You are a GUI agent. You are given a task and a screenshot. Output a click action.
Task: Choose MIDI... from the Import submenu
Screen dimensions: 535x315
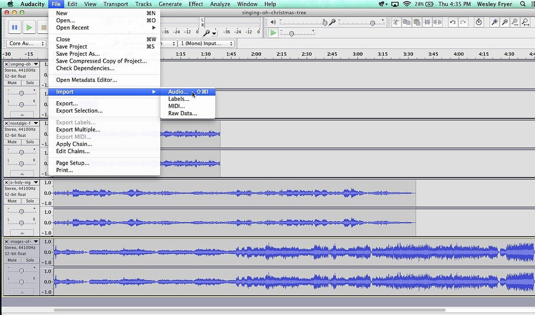tap(188, 106)
